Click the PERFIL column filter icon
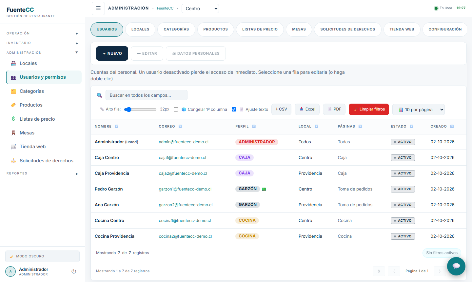The height and width of the screenshot is (282, 472). (x=254, y=127)
